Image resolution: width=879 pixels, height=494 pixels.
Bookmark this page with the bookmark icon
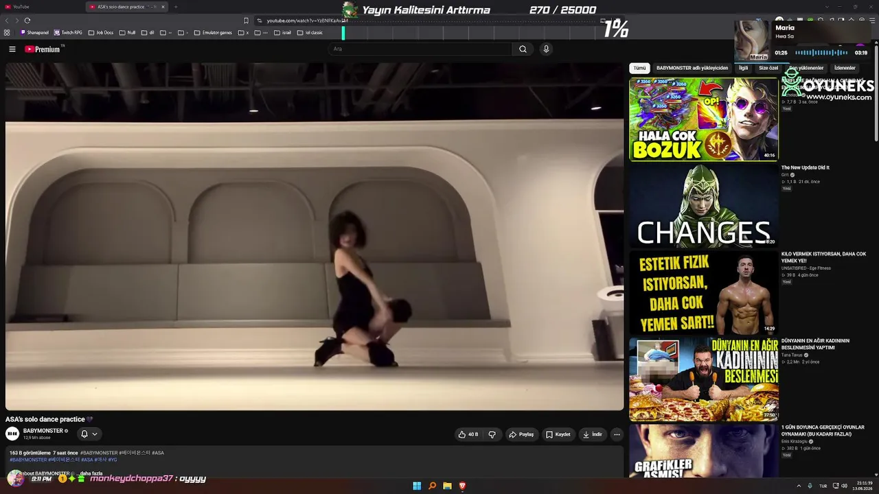point(246,21)
